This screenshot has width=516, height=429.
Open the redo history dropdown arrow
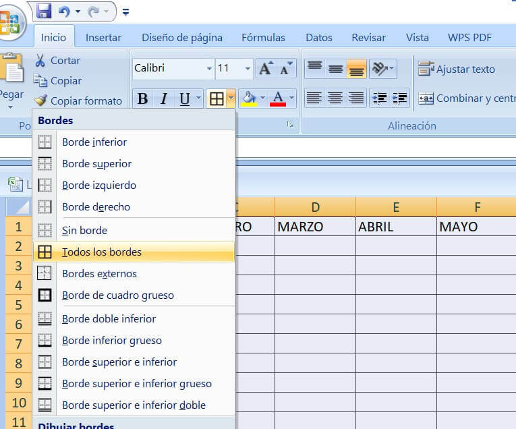106,11
